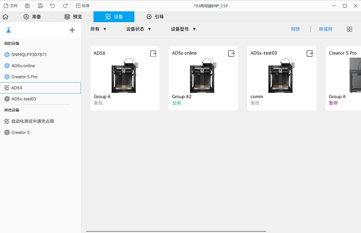
Task: Click globe icon beside AD5x online
Action: click(7, 66)
